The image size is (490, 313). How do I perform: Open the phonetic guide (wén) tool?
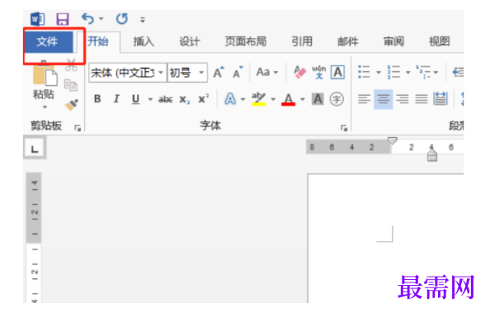pos(318,73)
